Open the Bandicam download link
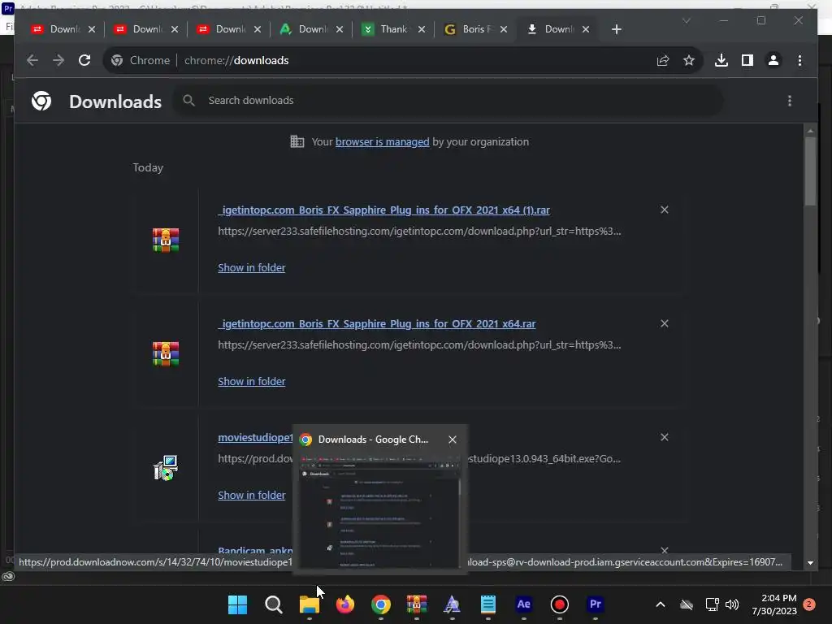 point(255,550)
